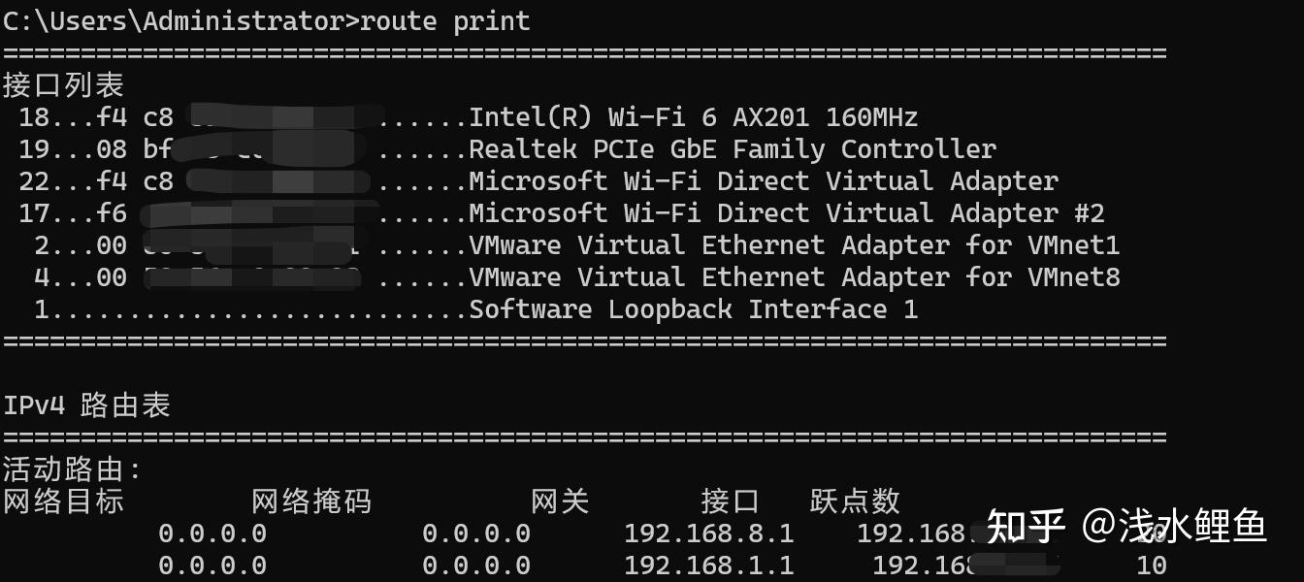Click the Software Loopback Interface 1 line
Screen dimensions: 1304x582
coord(693,309)
